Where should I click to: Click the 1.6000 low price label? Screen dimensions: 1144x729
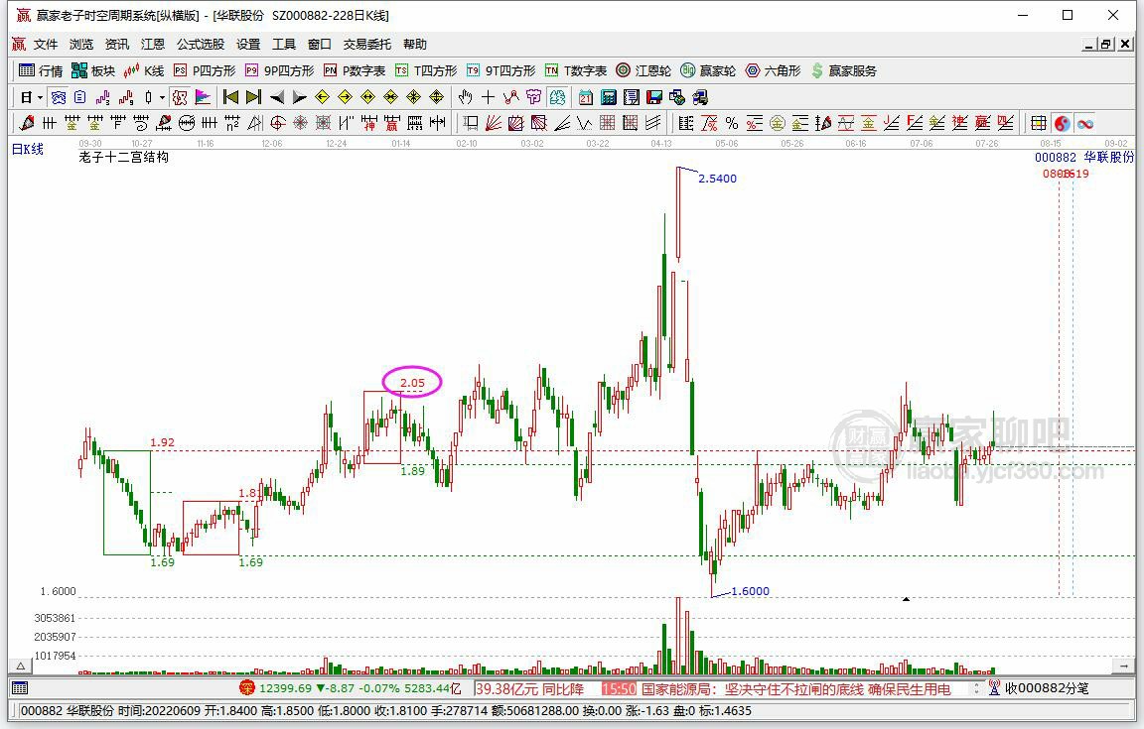pos(750,591)
